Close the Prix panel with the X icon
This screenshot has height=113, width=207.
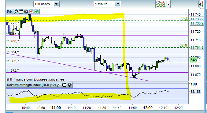[26, 12]
